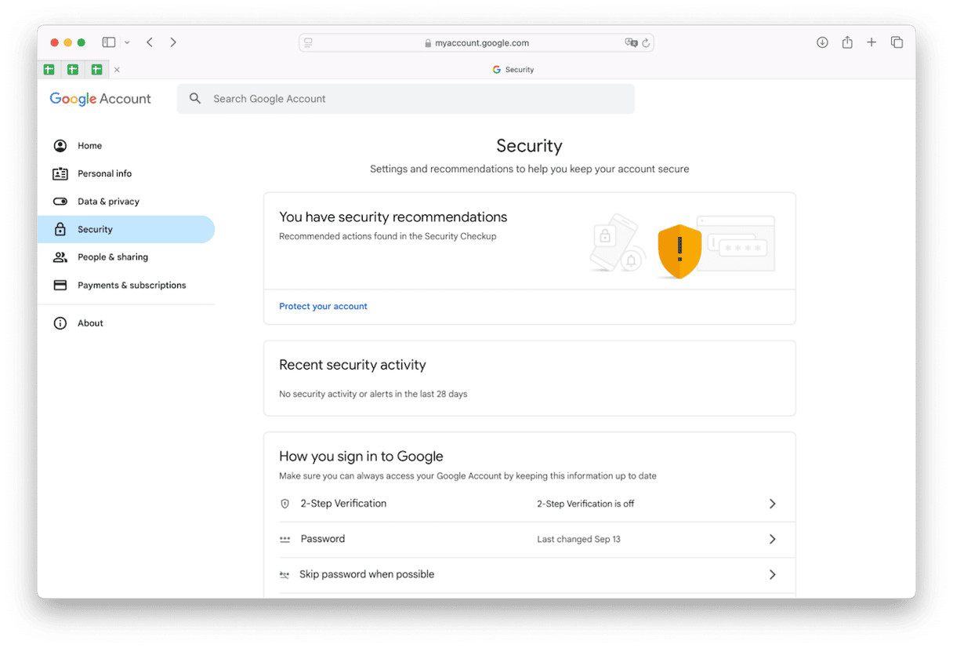
Task: Toggle the Safari sidebar button
Action: [x=109, y=42]
